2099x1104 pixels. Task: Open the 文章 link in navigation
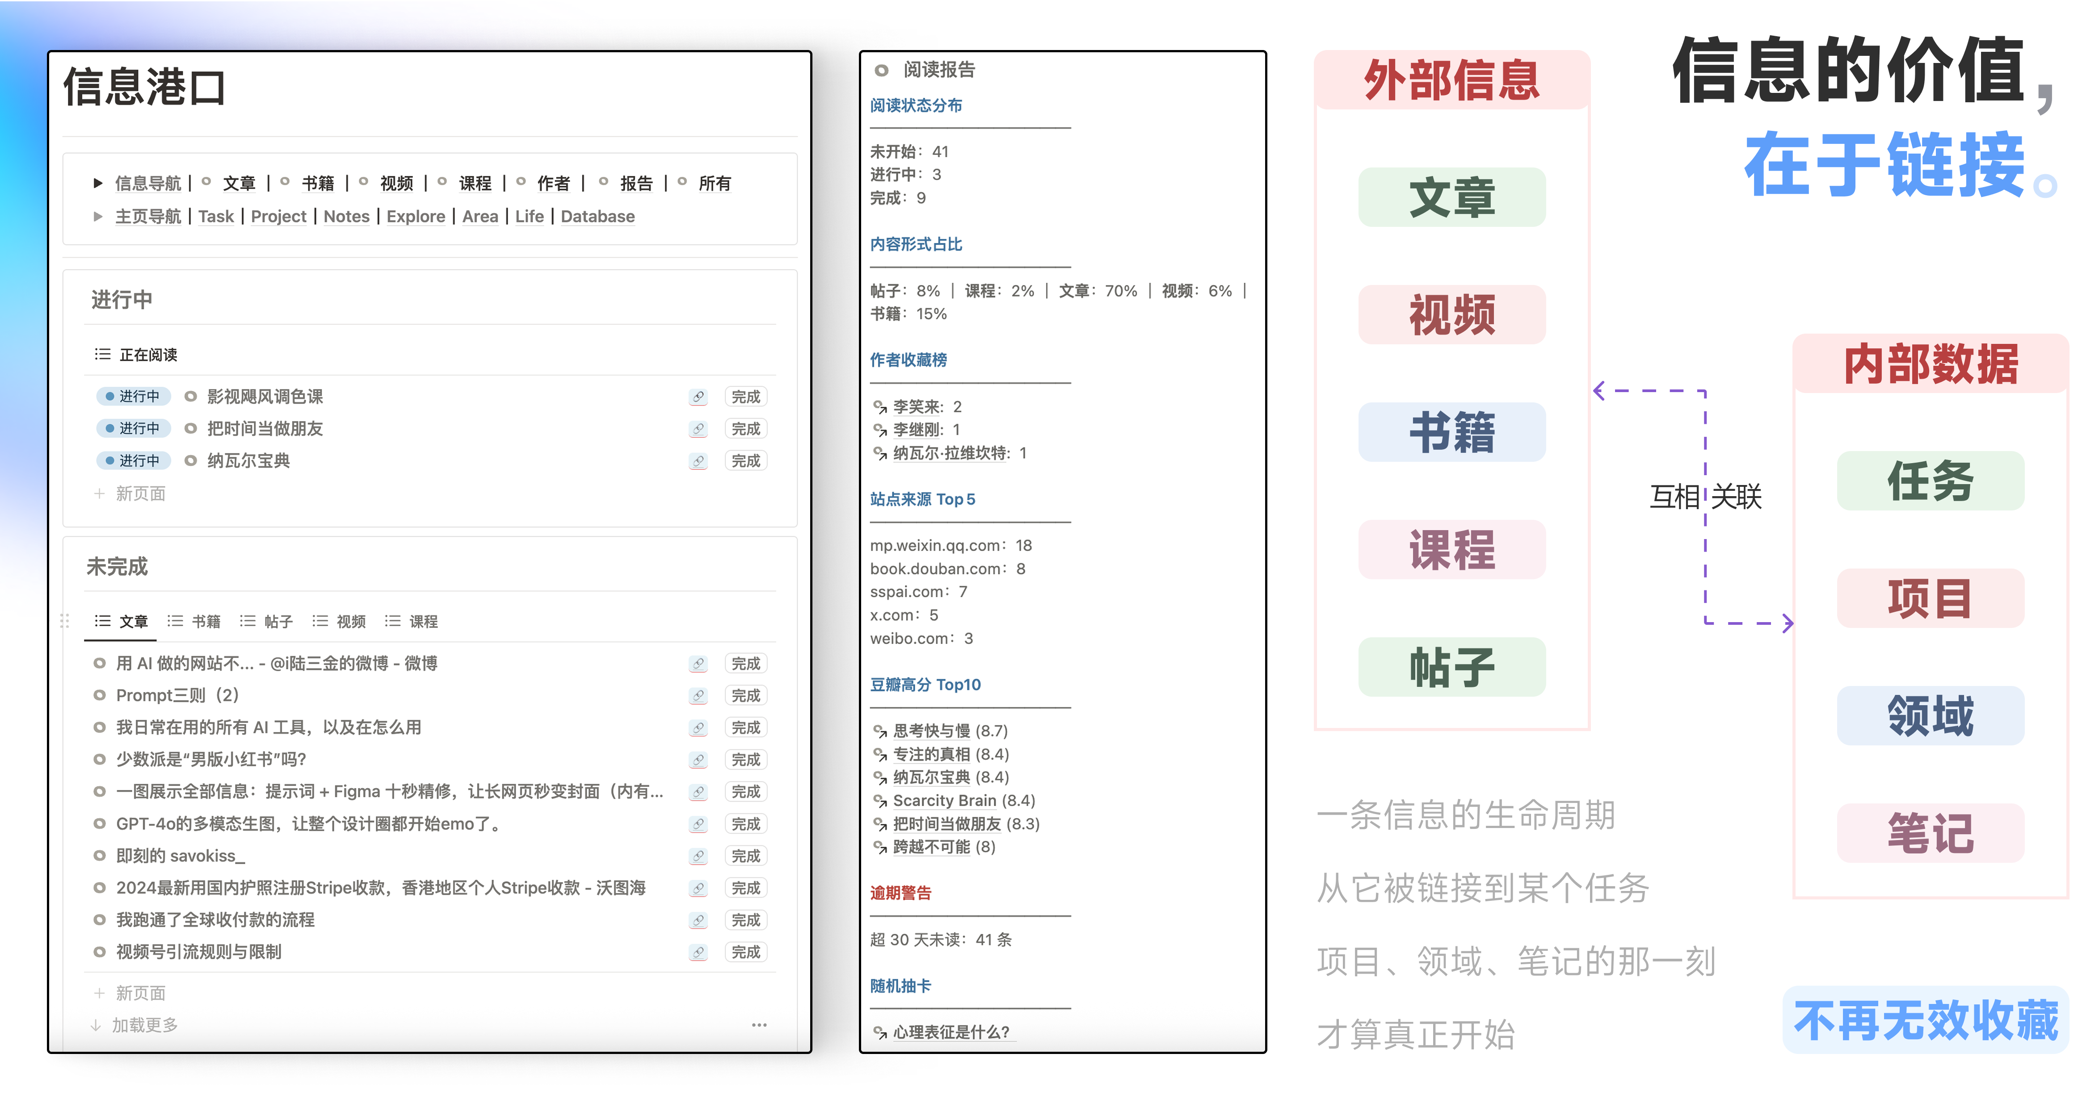click(239, 183)
